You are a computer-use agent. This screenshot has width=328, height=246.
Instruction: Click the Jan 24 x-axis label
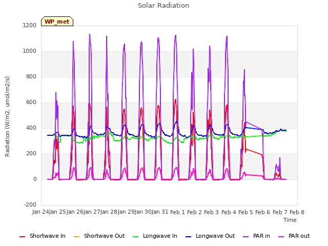(40, 212)
